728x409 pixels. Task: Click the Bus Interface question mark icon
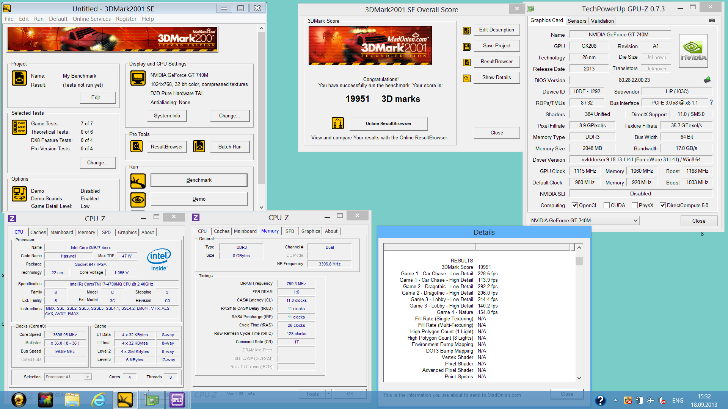[x=711, y=103]
